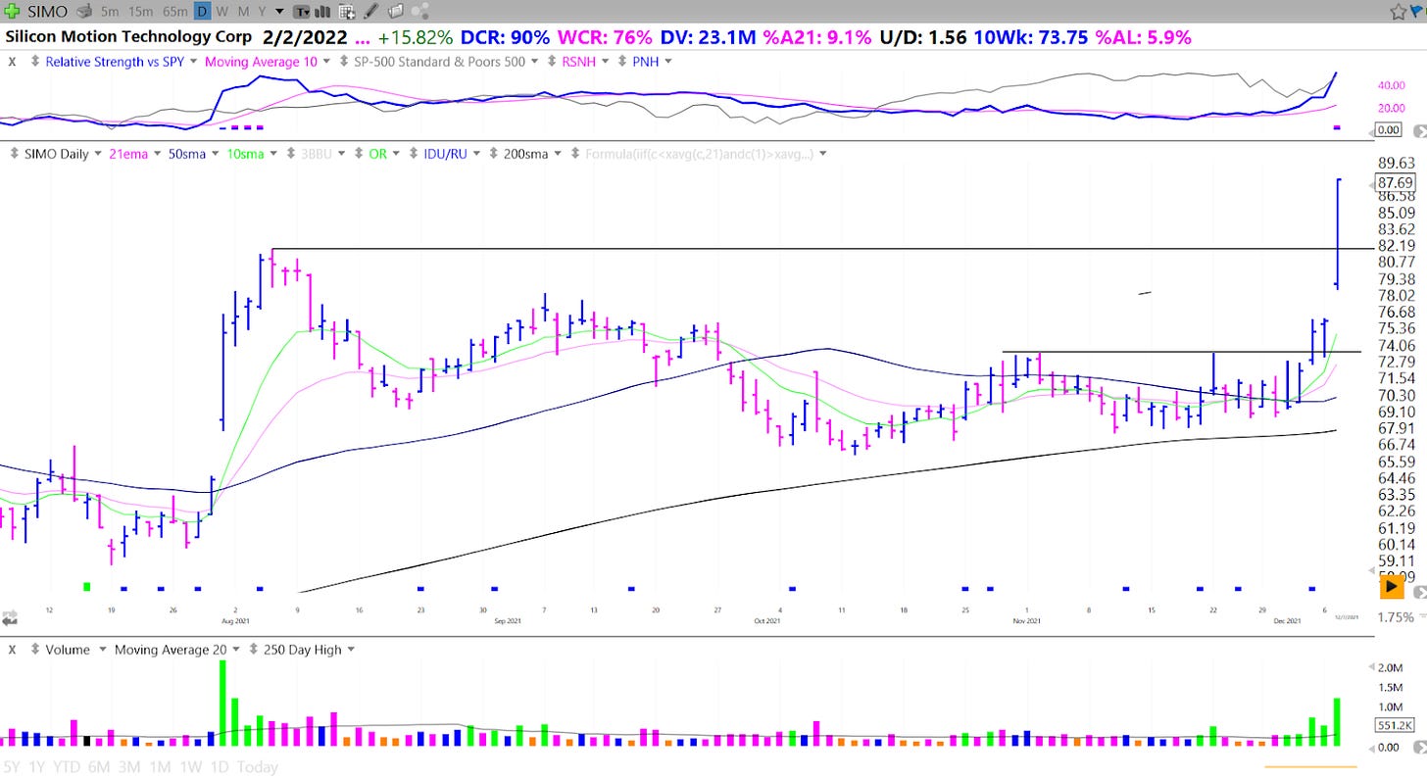Click the share chart icon
This screenshot has height=779, width=1427.
click(419, 11)
